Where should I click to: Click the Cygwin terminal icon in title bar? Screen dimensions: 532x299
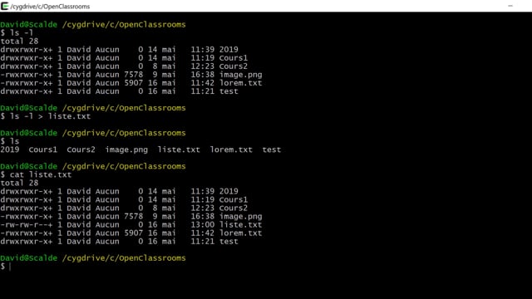5,6
